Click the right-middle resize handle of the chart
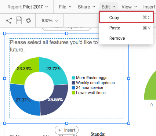Image resolution: width=156 pixels, height=136 pixels. click(x=128, y=78)
